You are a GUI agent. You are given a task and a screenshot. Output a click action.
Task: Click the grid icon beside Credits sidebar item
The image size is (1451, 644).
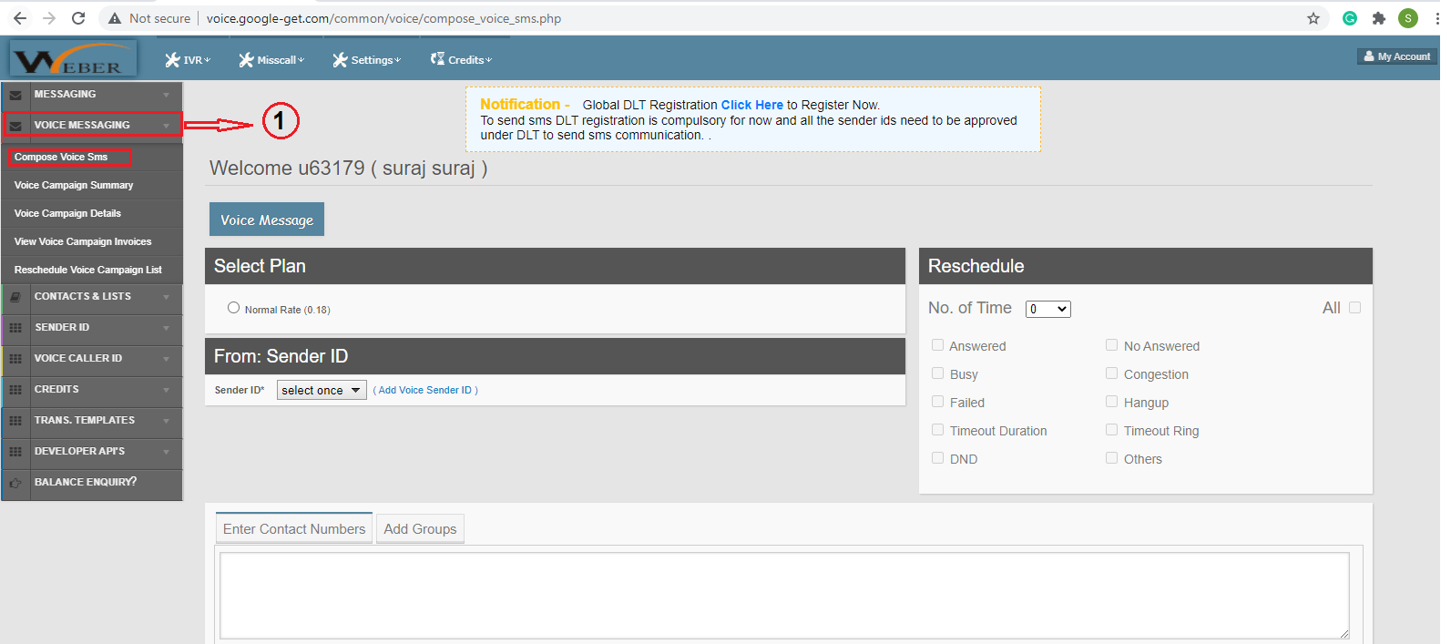click(15, 390)
